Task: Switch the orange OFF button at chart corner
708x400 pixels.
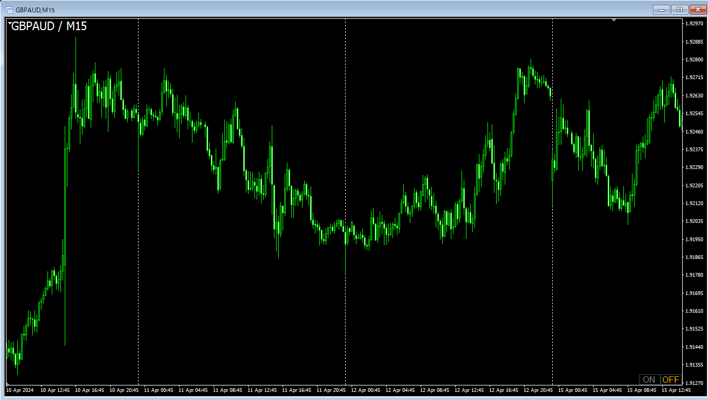Action: coord(671,380)
